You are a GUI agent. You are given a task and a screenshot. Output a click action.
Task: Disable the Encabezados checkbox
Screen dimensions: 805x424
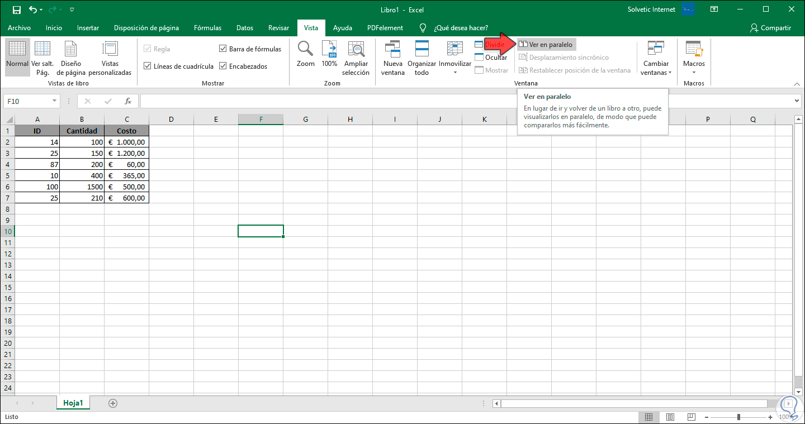pyautogui.click(x=223, y=66)
